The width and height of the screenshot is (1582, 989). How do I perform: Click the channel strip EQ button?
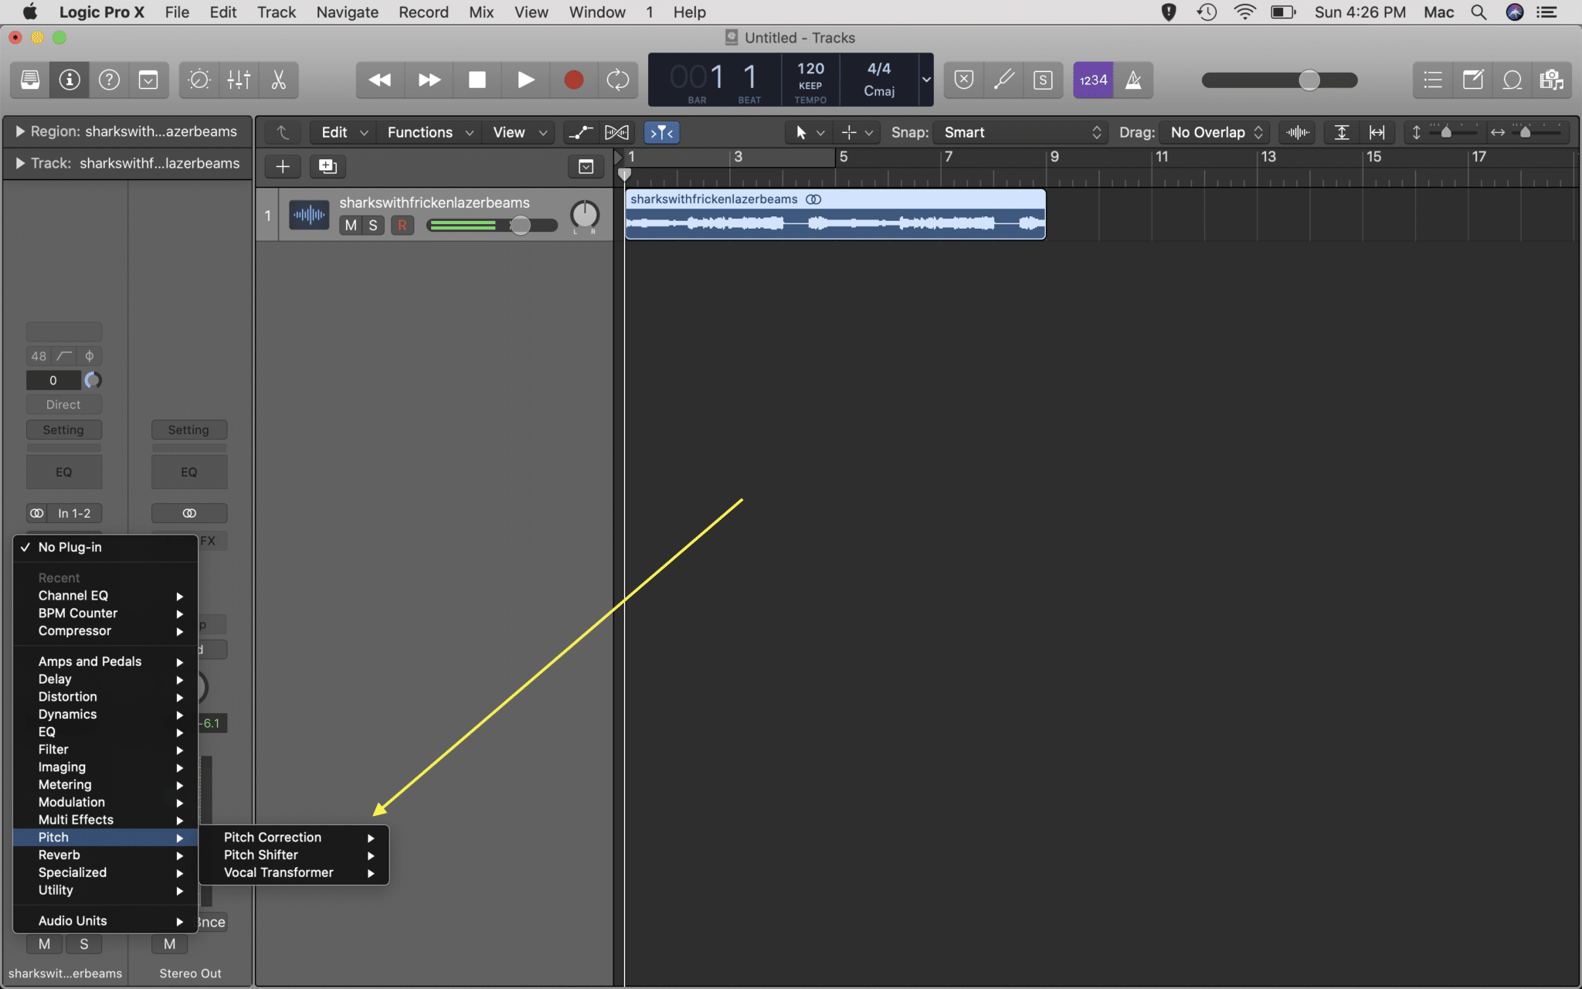pos(64,472)
